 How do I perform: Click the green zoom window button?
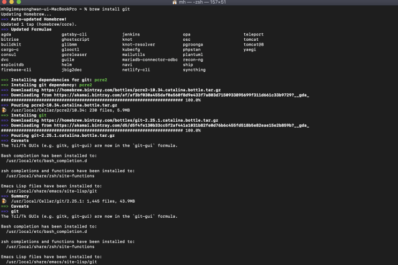click(19, 2)
